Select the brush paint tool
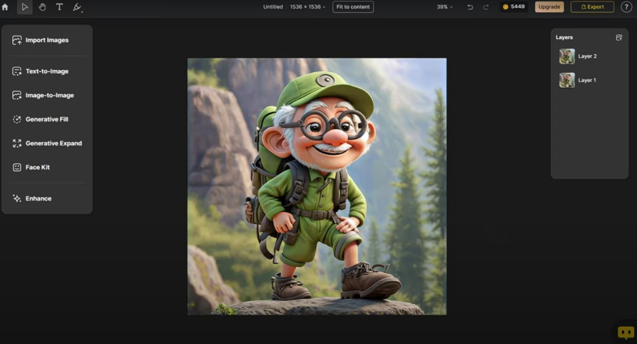The height and width of the screenshot is (344, 637). 77,7
